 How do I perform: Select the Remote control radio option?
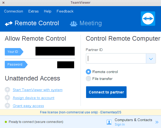coord(88,72)
